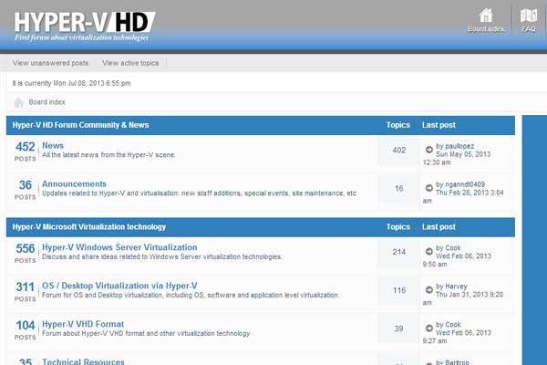547x365 pixels.
Task: Click the 556 posts count
Action: pyautogui.click(x=26, y=249)
